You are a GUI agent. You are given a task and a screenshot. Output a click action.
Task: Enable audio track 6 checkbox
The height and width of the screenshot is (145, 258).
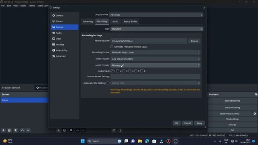tap(141, 71)
